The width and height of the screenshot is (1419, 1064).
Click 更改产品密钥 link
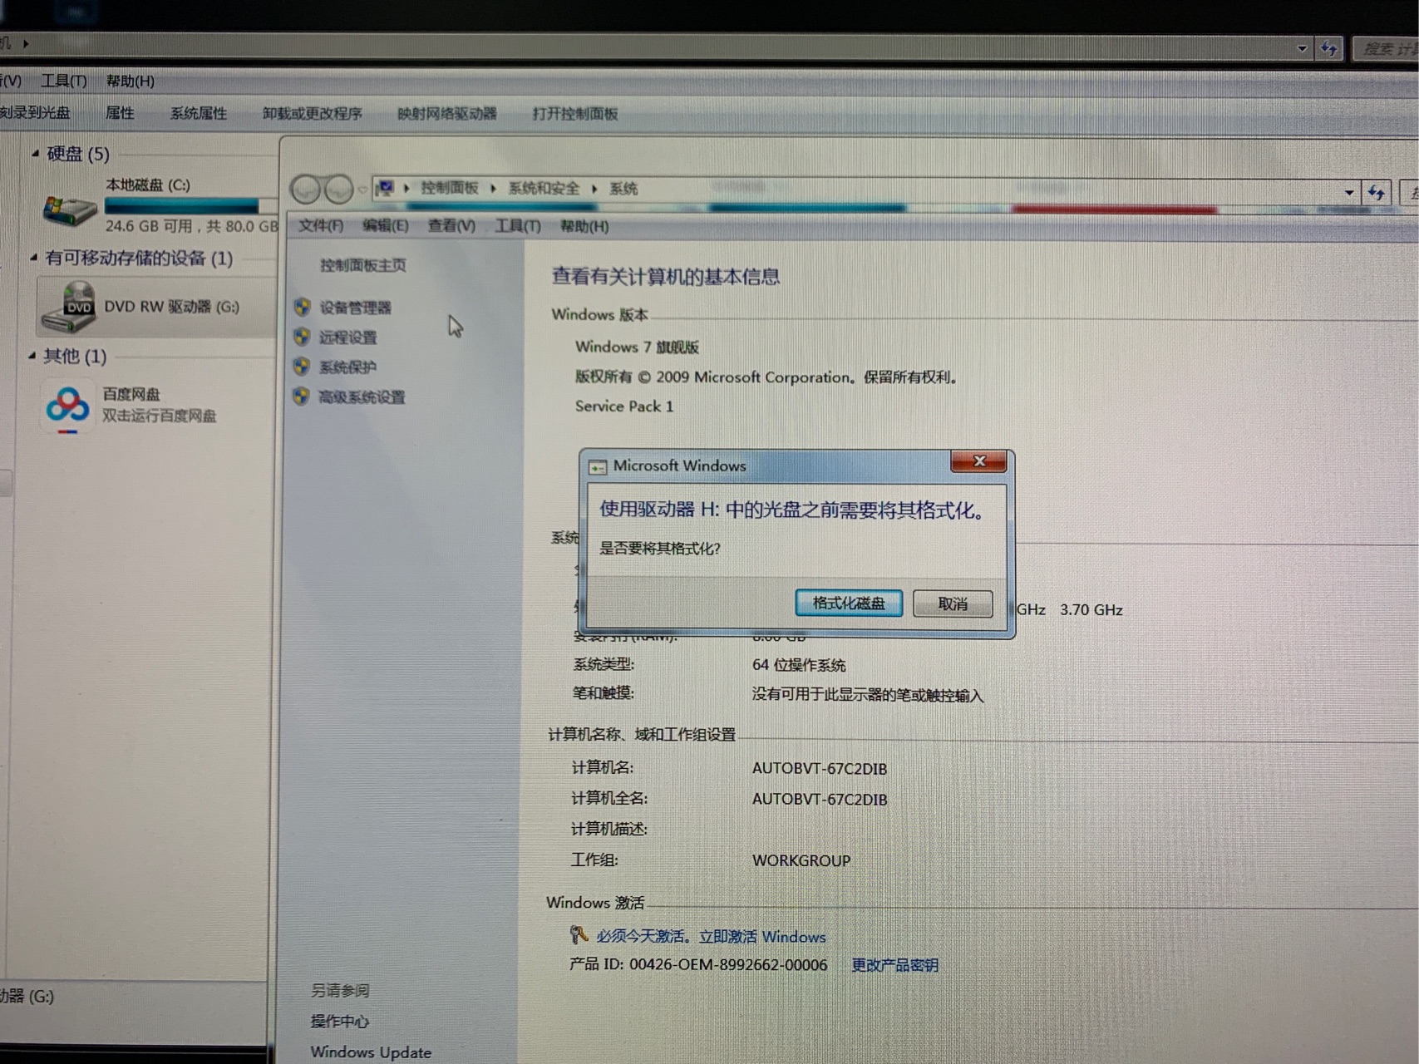894,965
